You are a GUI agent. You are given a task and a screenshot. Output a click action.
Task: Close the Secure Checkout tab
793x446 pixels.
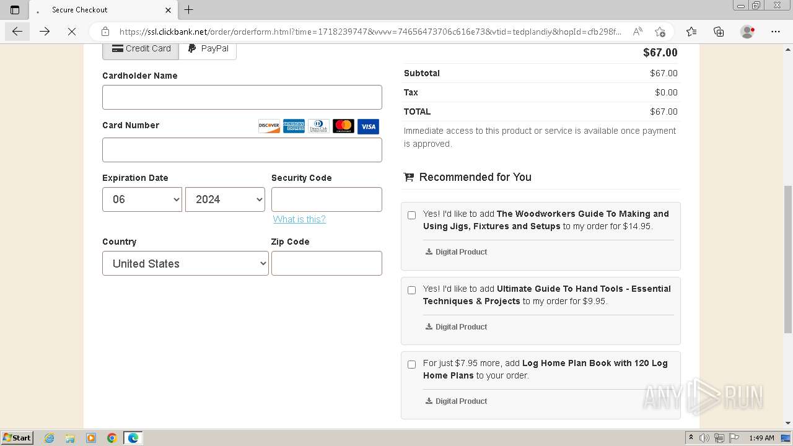click(x=169, y=10)
